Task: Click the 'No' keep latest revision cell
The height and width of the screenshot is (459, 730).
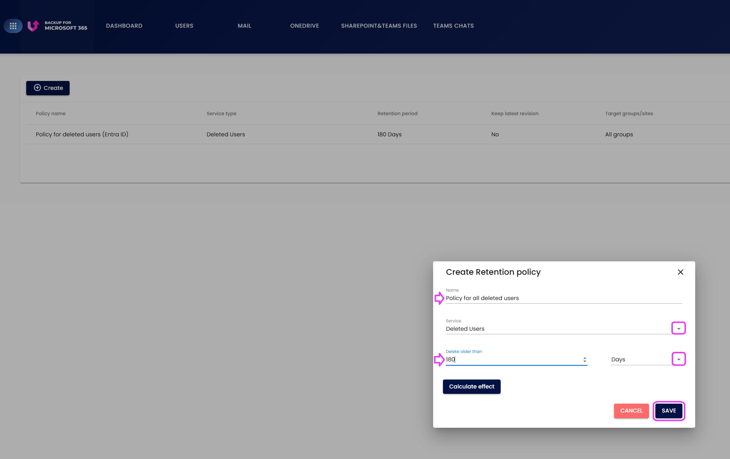Action: (x=495, y=134)
